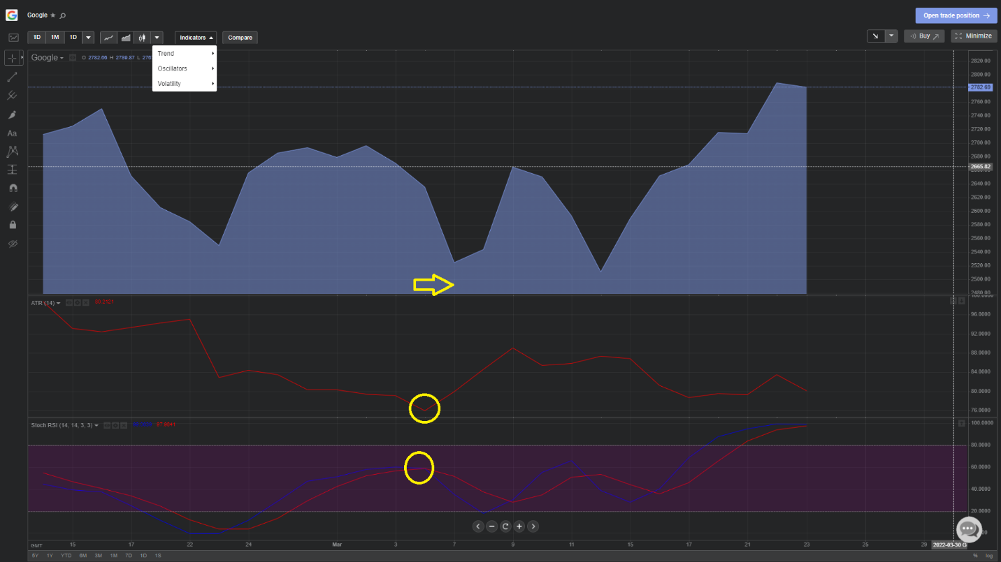The width and height of the screenshot is (1001, 562).
Task: Open the chart type dropdown arrow
Action: coord(157,38)
